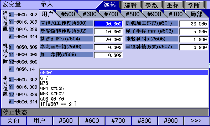Click the 轨迹延时s (#504) value field
The image size is (210, 126).
pos(108,39)
